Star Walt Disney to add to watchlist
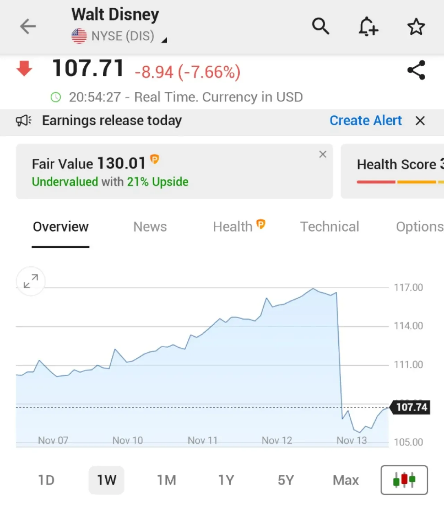Viewport: 444px width, 506px height. click(x=416, y=26)
